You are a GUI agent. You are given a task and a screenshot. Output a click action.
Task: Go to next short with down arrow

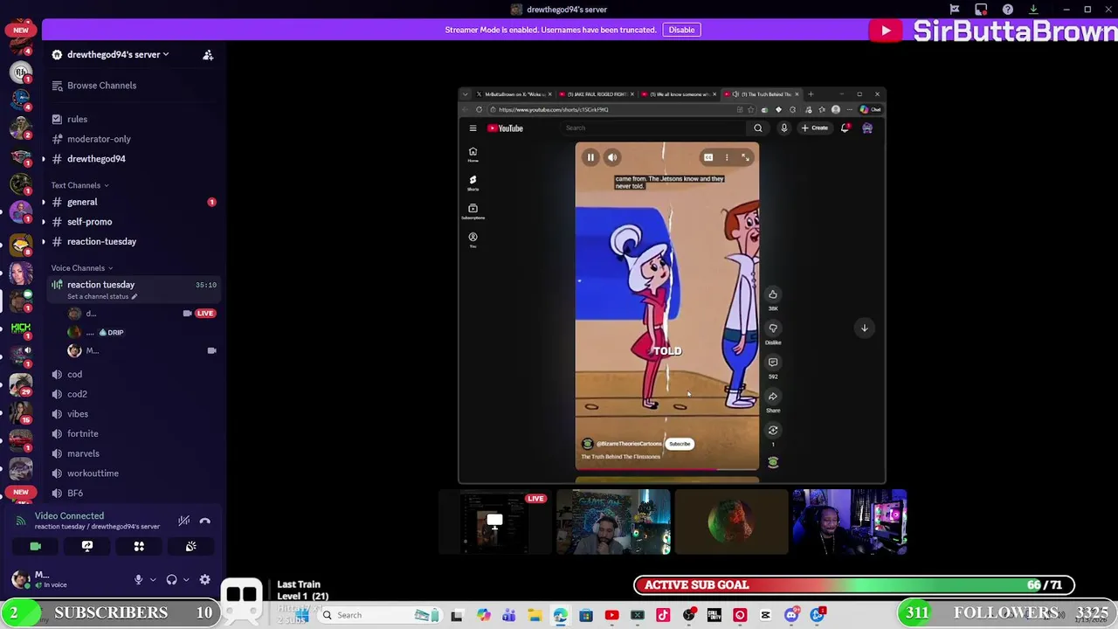coord(864,328)
